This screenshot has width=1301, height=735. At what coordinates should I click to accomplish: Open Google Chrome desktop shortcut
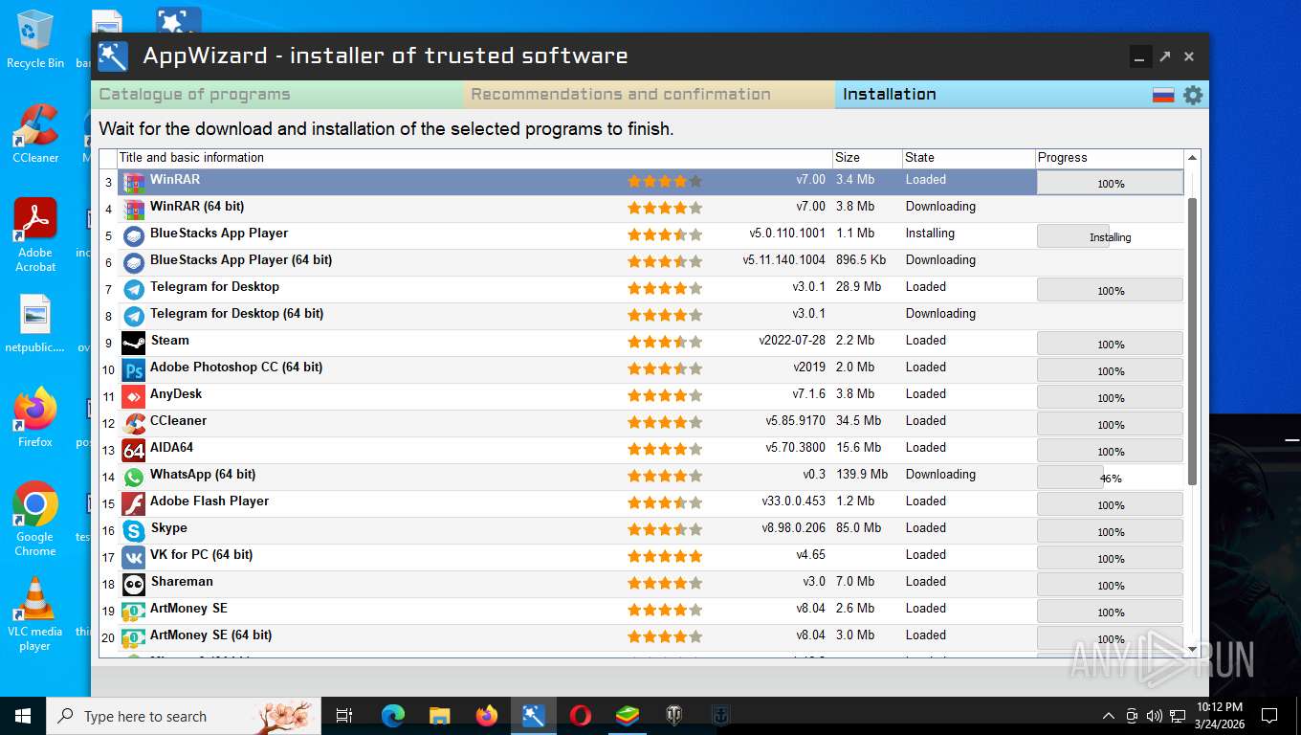click(35, 518)
